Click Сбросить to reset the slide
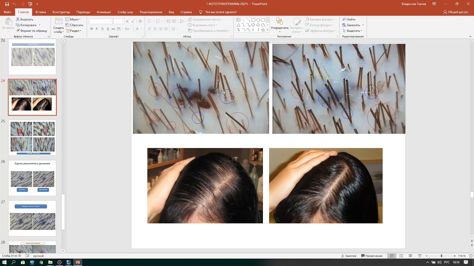This screenshot has width=474, height=266. pyautogui.click(x=74, y=25)
